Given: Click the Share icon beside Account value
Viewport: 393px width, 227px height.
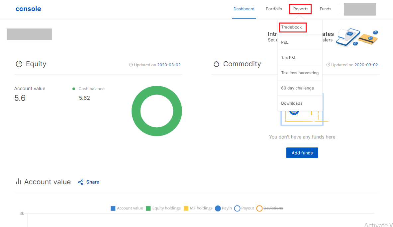Looking at the screenshot, I should point(80,182).
